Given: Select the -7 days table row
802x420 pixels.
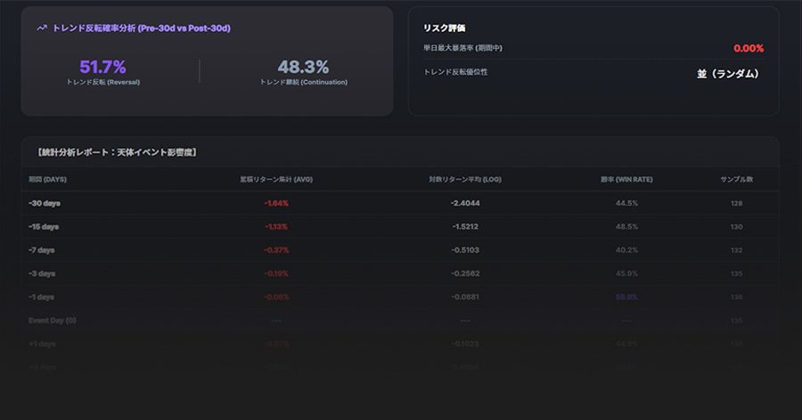Looking at the screenshot, I should [43, 250].
